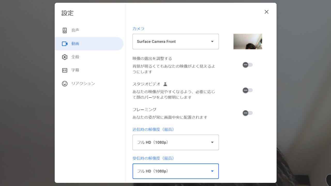
Task: Click the 設定 dialog title
Action: (67, 13)
